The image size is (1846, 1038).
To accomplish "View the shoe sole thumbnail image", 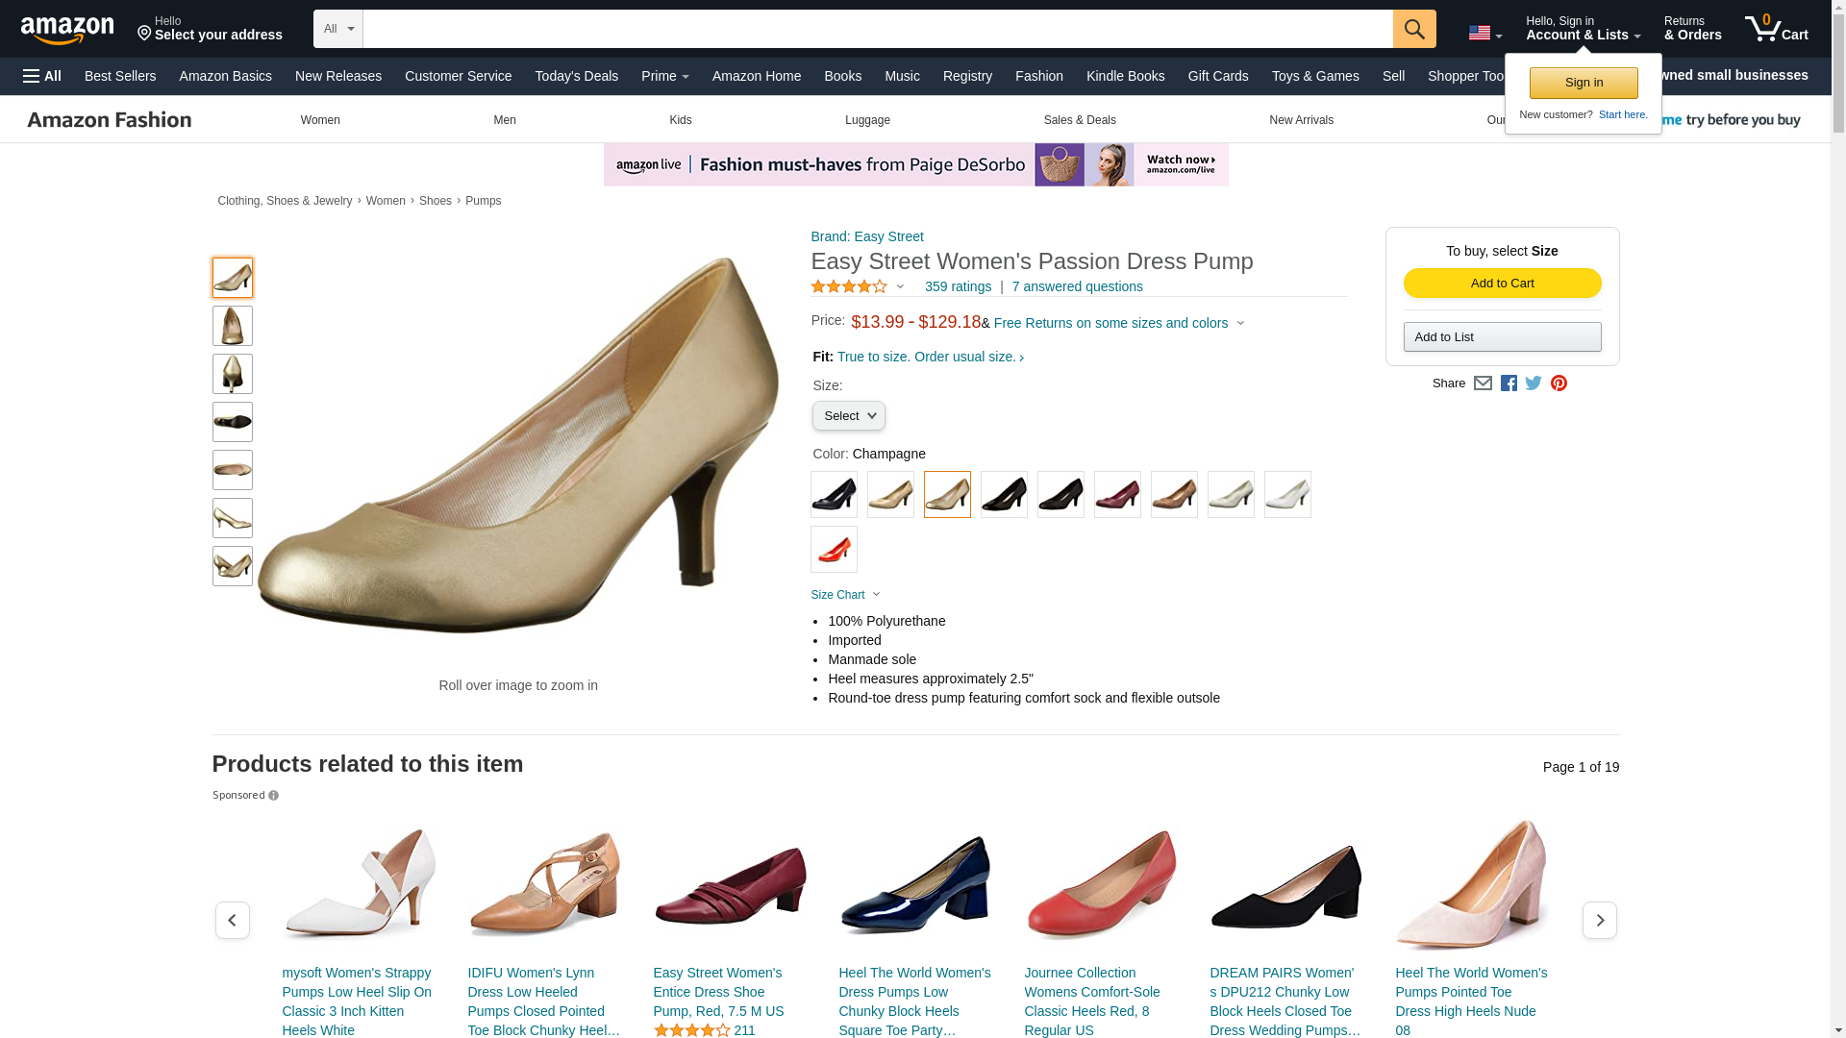I will pos(233,422).
